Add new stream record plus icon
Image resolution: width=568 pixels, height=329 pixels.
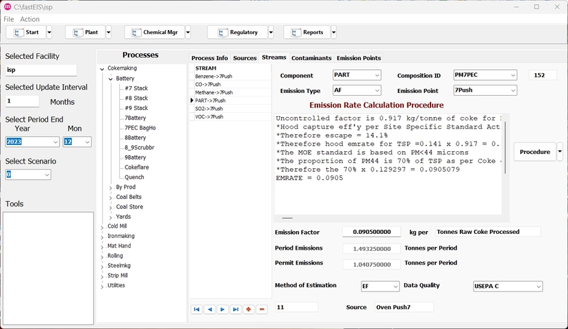coord(248,310)
